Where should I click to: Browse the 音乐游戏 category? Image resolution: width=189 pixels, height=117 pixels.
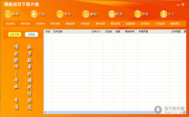point(145,24)
